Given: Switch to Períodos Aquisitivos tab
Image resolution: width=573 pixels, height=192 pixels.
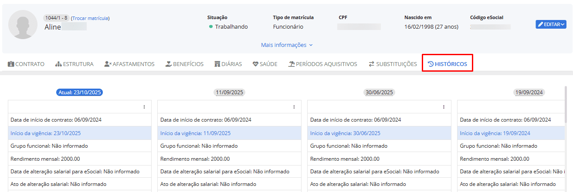Looking at the screenshot, I should point(322,64).
